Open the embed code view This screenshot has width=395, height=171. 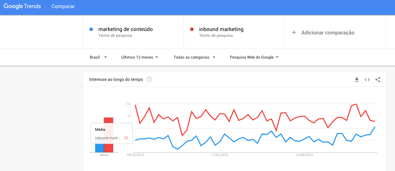click(x=367, y=79)
